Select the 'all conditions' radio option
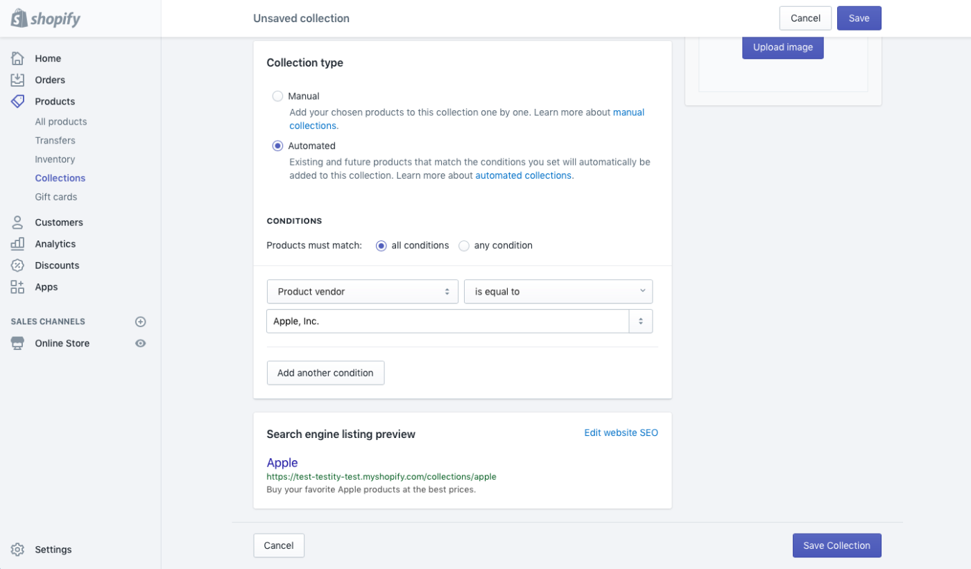 (x=381, y=245)
